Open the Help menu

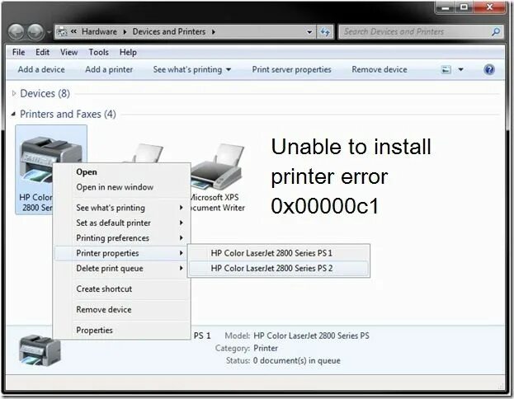128,53
